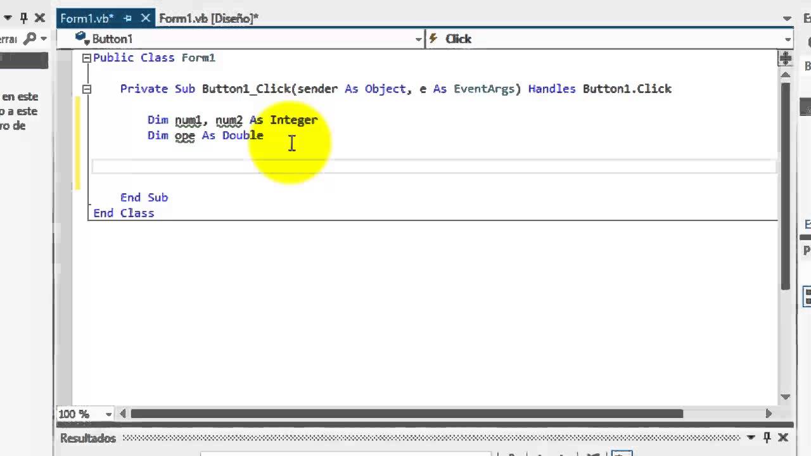Click the sender parameter in the code
The height and width of the screenshot is (456, 811).
(317, 89)
